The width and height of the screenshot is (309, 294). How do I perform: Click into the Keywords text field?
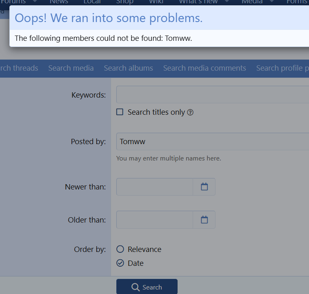click(212, 95)
